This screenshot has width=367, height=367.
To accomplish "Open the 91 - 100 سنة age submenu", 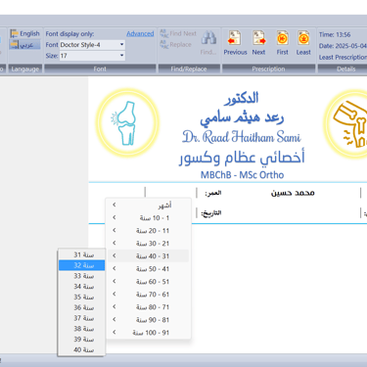I will pyautogui.click(x=148, y=333).
